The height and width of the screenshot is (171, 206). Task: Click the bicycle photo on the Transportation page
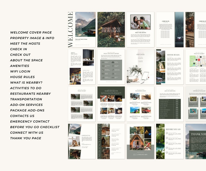(x=146, y=96)
